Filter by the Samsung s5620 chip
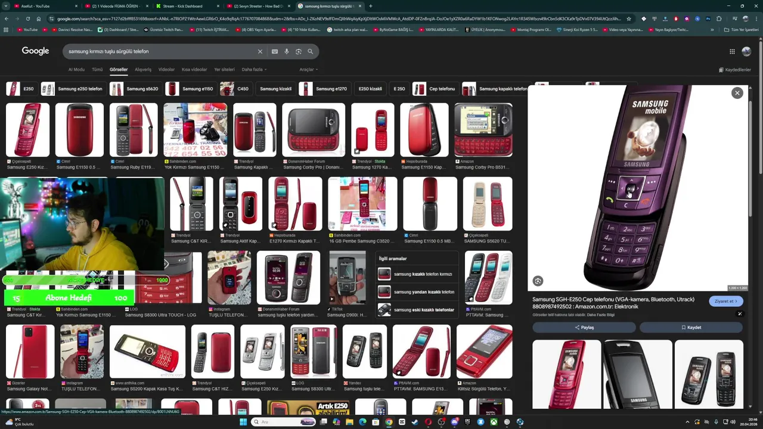Screen dimensions: 763x429 135,89
